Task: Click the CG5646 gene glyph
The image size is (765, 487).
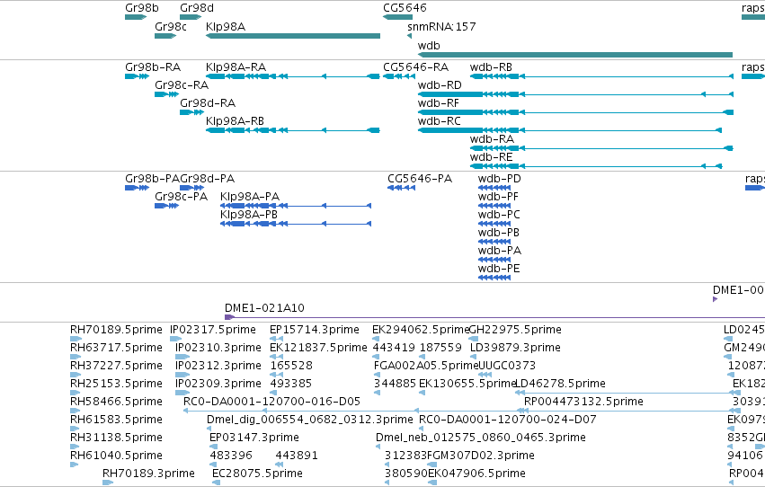Action: (x=397, y=17)
